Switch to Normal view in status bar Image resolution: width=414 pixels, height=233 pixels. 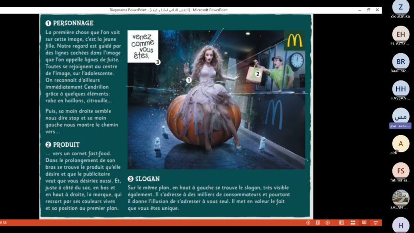coord(341,223)
